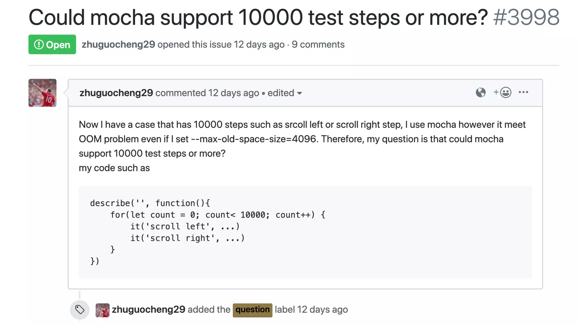This screenshot has width=579, height=325.
Task: Click zhuguocheng29 username in comment header
Action: coord(116,93)
